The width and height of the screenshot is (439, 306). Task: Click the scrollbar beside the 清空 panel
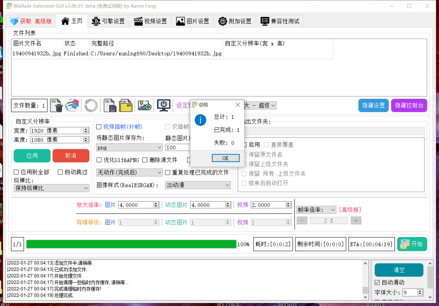click(430, 280)
